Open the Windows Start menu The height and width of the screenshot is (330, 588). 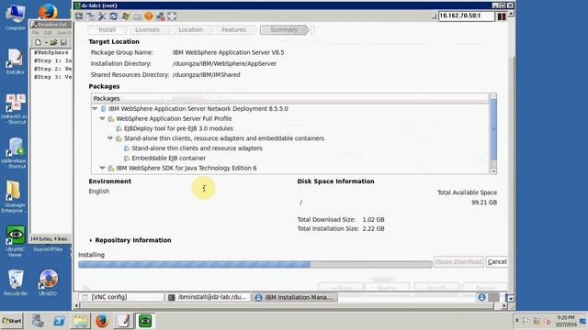pyautogui.click(x=12, y=321)
